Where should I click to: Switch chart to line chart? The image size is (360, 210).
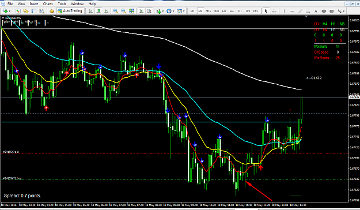pos(107,11)
